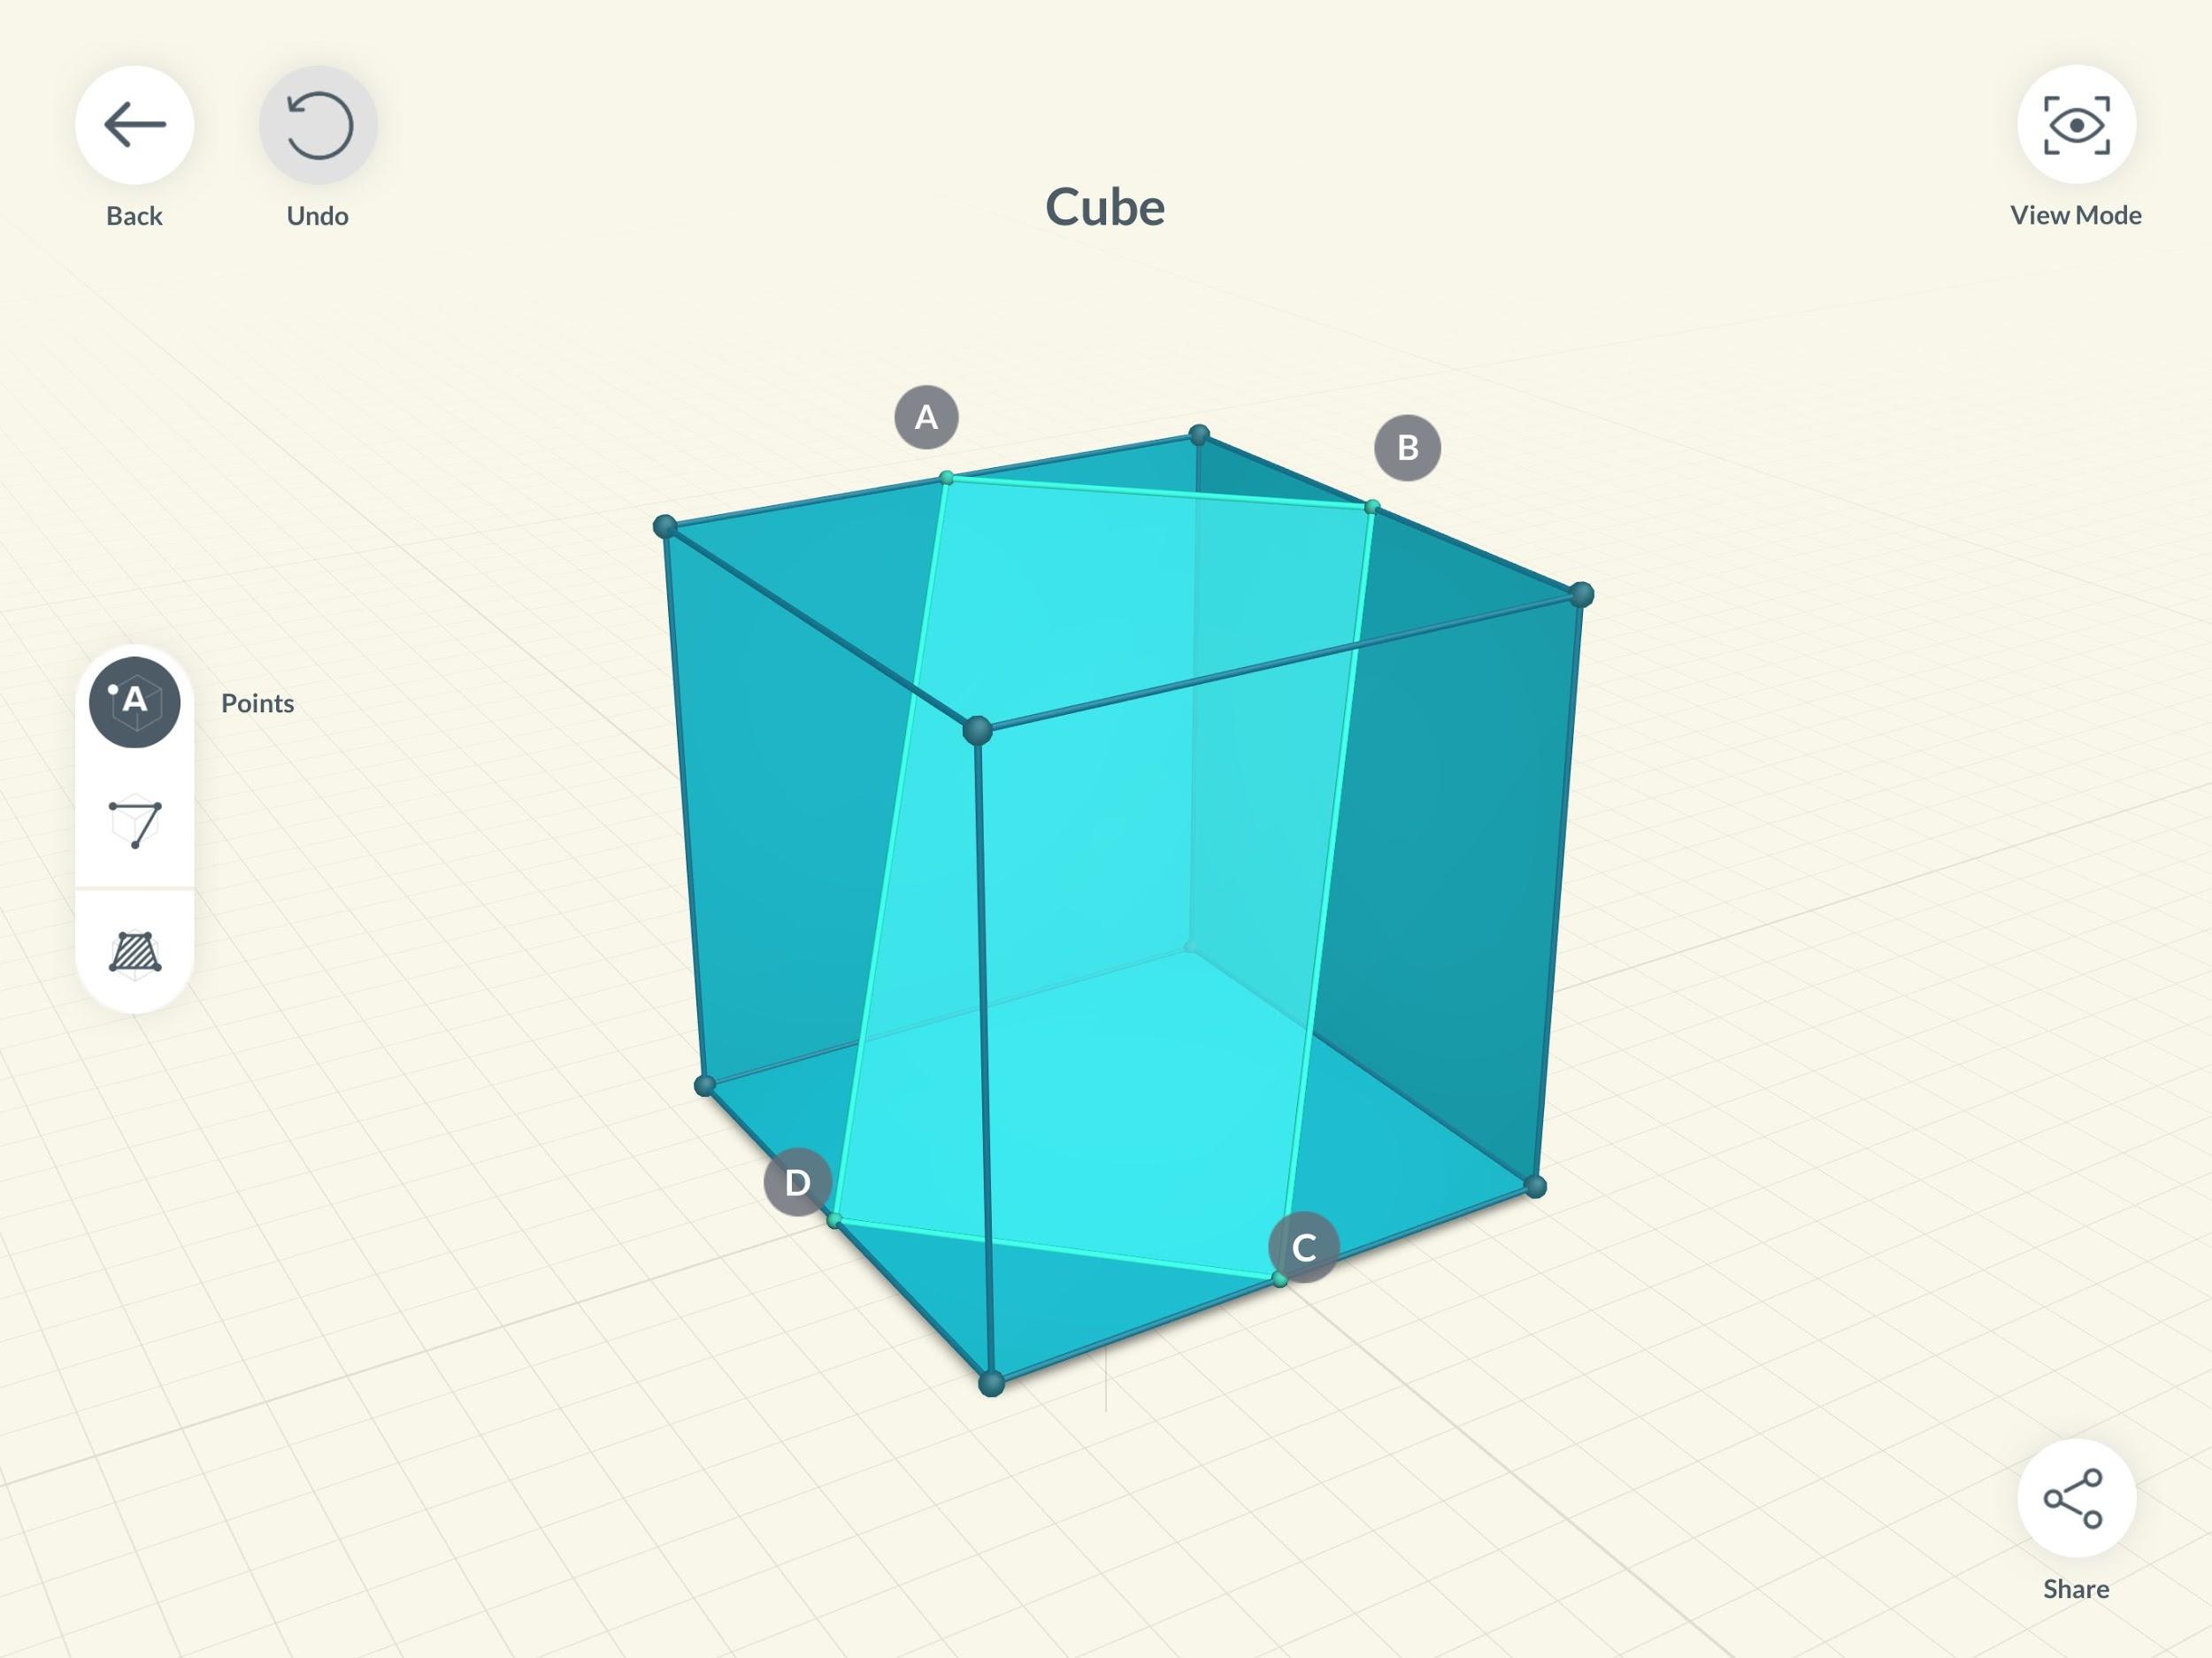Click the Cube title text
This screenshot has width=2212, height=1658.
click(x=1105, y=207)
